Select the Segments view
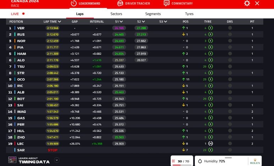The image size is (274, 166). click(153, 14)
